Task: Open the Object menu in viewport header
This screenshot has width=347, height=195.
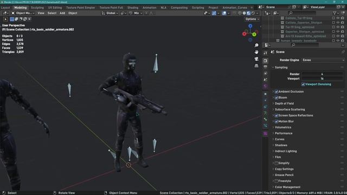Action: [73, 13]
